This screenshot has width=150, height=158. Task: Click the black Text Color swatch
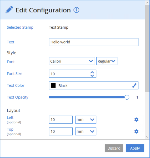point(53,85)
